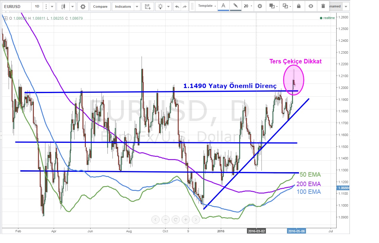Screen dimensions: 379x243
Task: Zoom in with the plus button
Action: (186, 220)
